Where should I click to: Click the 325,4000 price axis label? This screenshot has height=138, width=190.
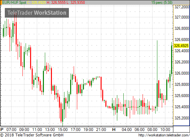click(x=182, y=107)
